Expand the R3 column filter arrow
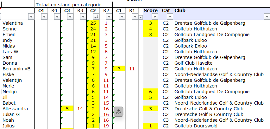 point(83,17)
